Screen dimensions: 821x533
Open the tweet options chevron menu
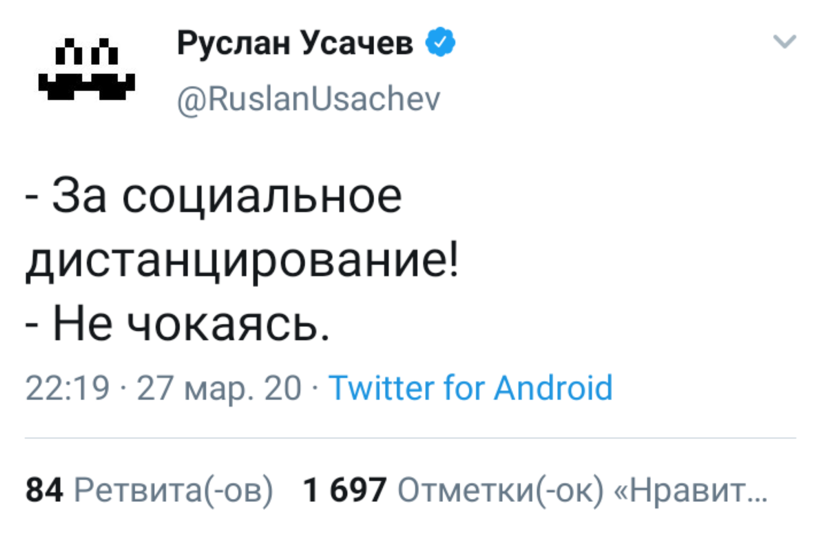(784, 41)
